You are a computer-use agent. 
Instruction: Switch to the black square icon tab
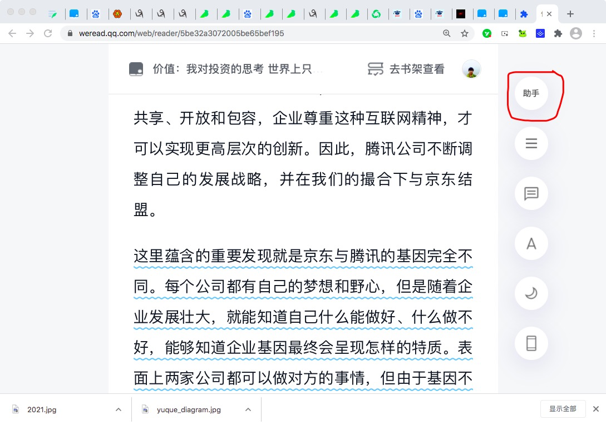[x=461, y=14]
